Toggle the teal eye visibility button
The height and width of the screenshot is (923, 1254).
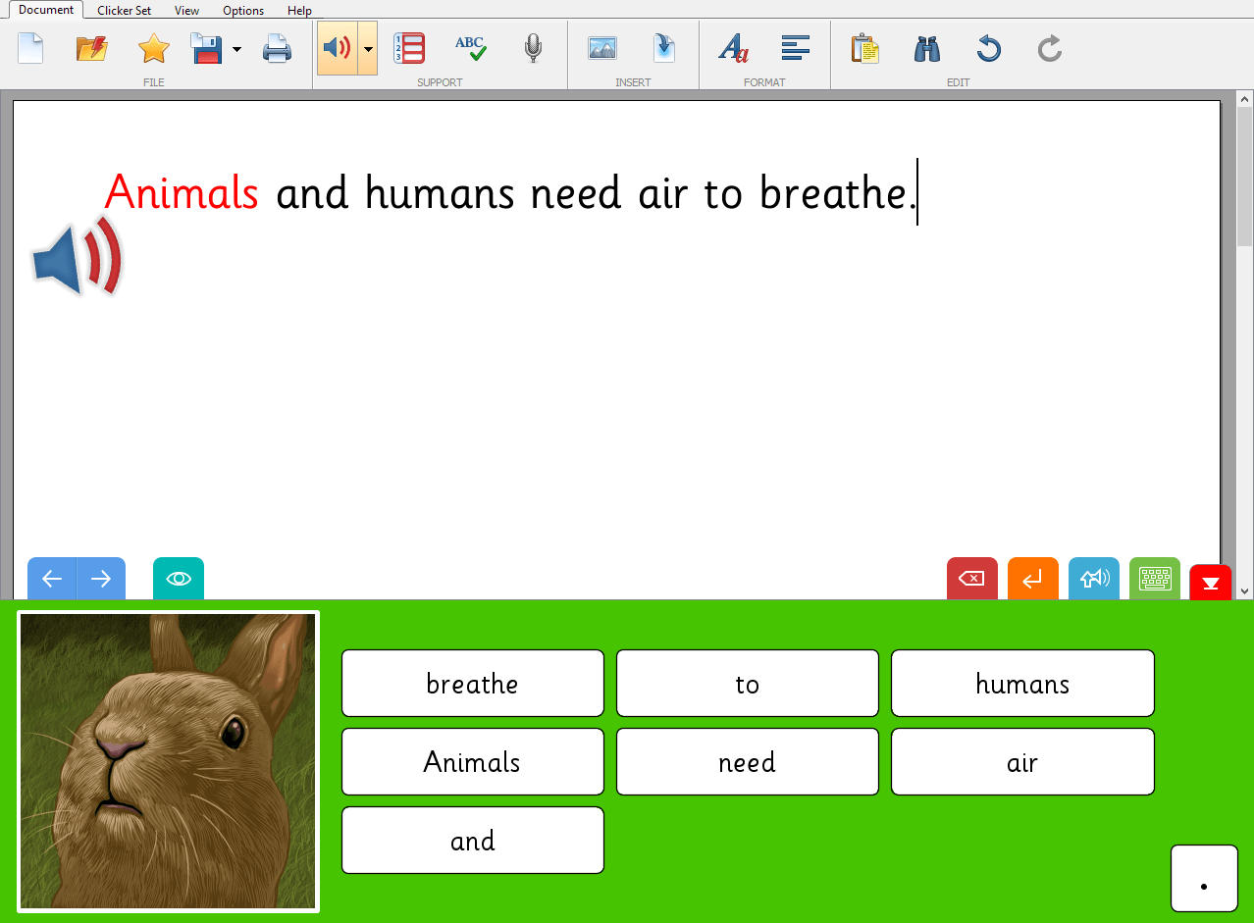click(179, 579)
